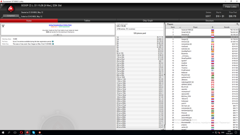This screenshot has height=135, width=240.
Task: Click the favorite star icon in top-left corner
Action: [1, 5]
